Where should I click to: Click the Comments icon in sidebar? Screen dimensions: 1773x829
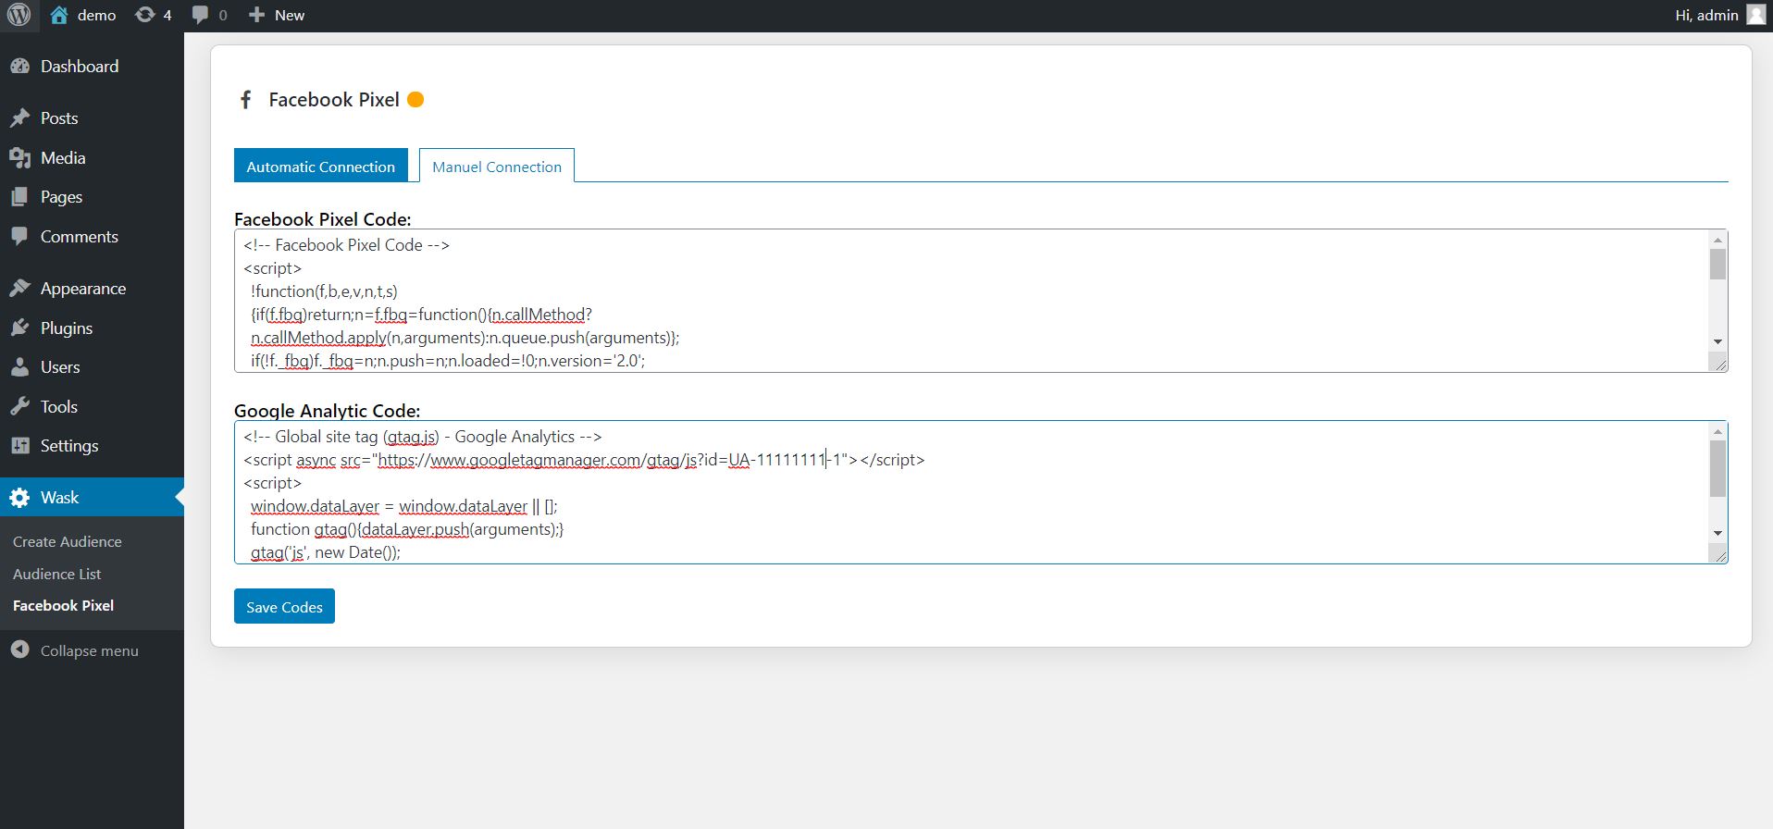[x=19, y=236]
